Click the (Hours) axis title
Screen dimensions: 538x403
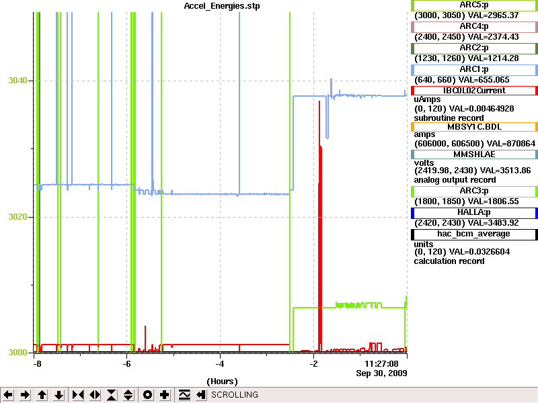[x=222, y=382]
